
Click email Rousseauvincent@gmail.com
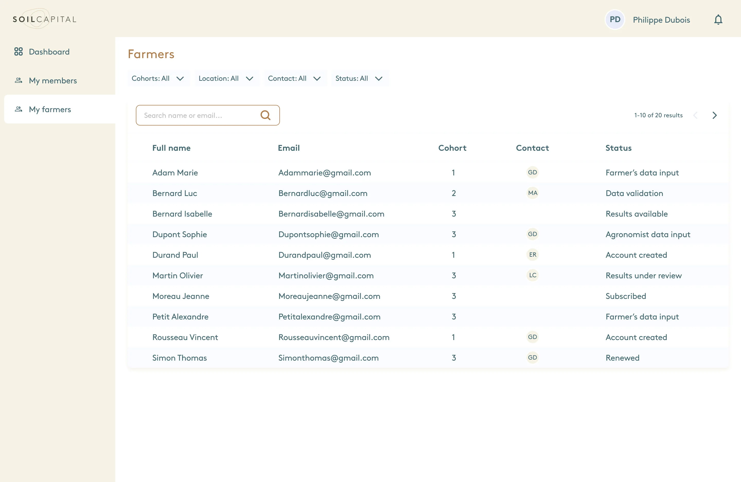click(334, 337)
